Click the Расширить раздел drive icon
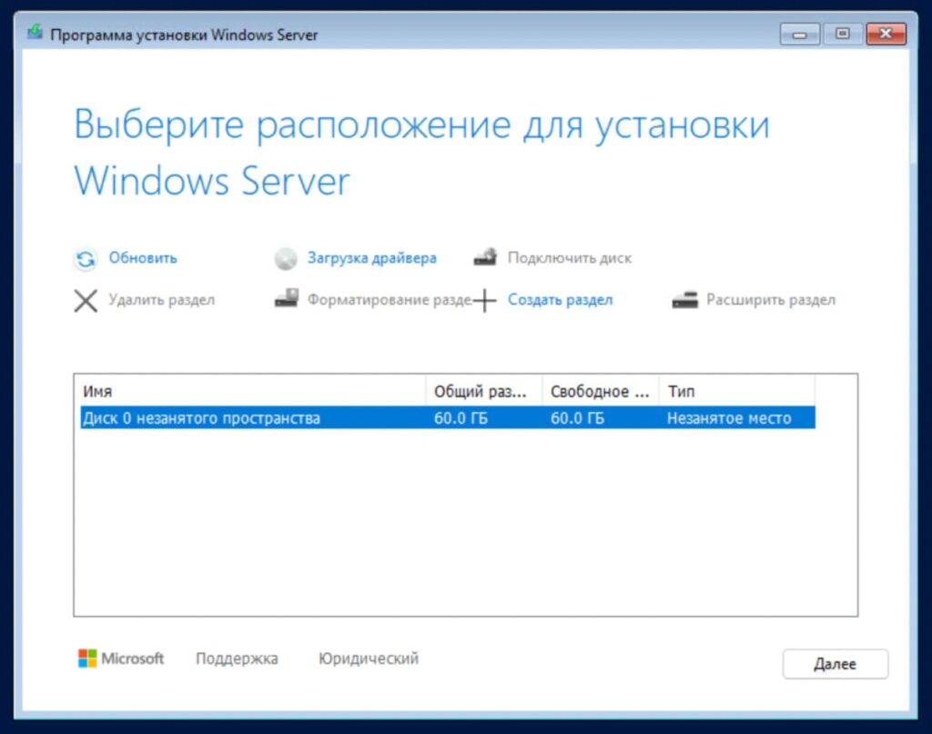Screen dimensions: 932x734 pos(684,300)
